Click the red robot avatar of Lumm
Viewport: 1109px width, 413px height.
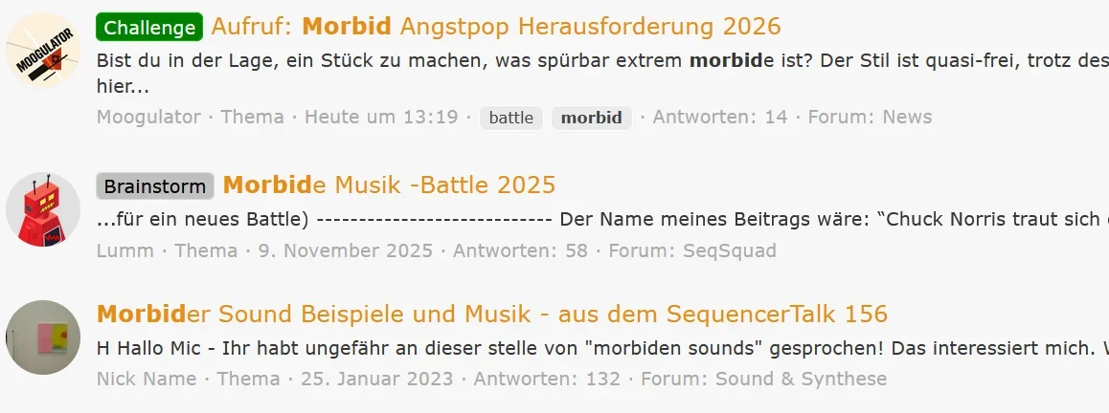43,209
